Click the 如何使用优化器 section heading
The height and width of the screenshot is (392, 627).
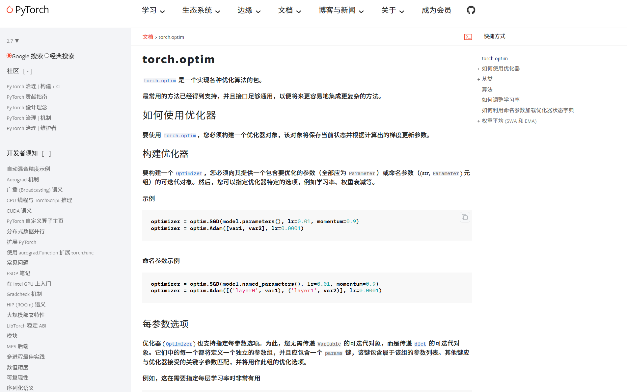tap(179, 115)
